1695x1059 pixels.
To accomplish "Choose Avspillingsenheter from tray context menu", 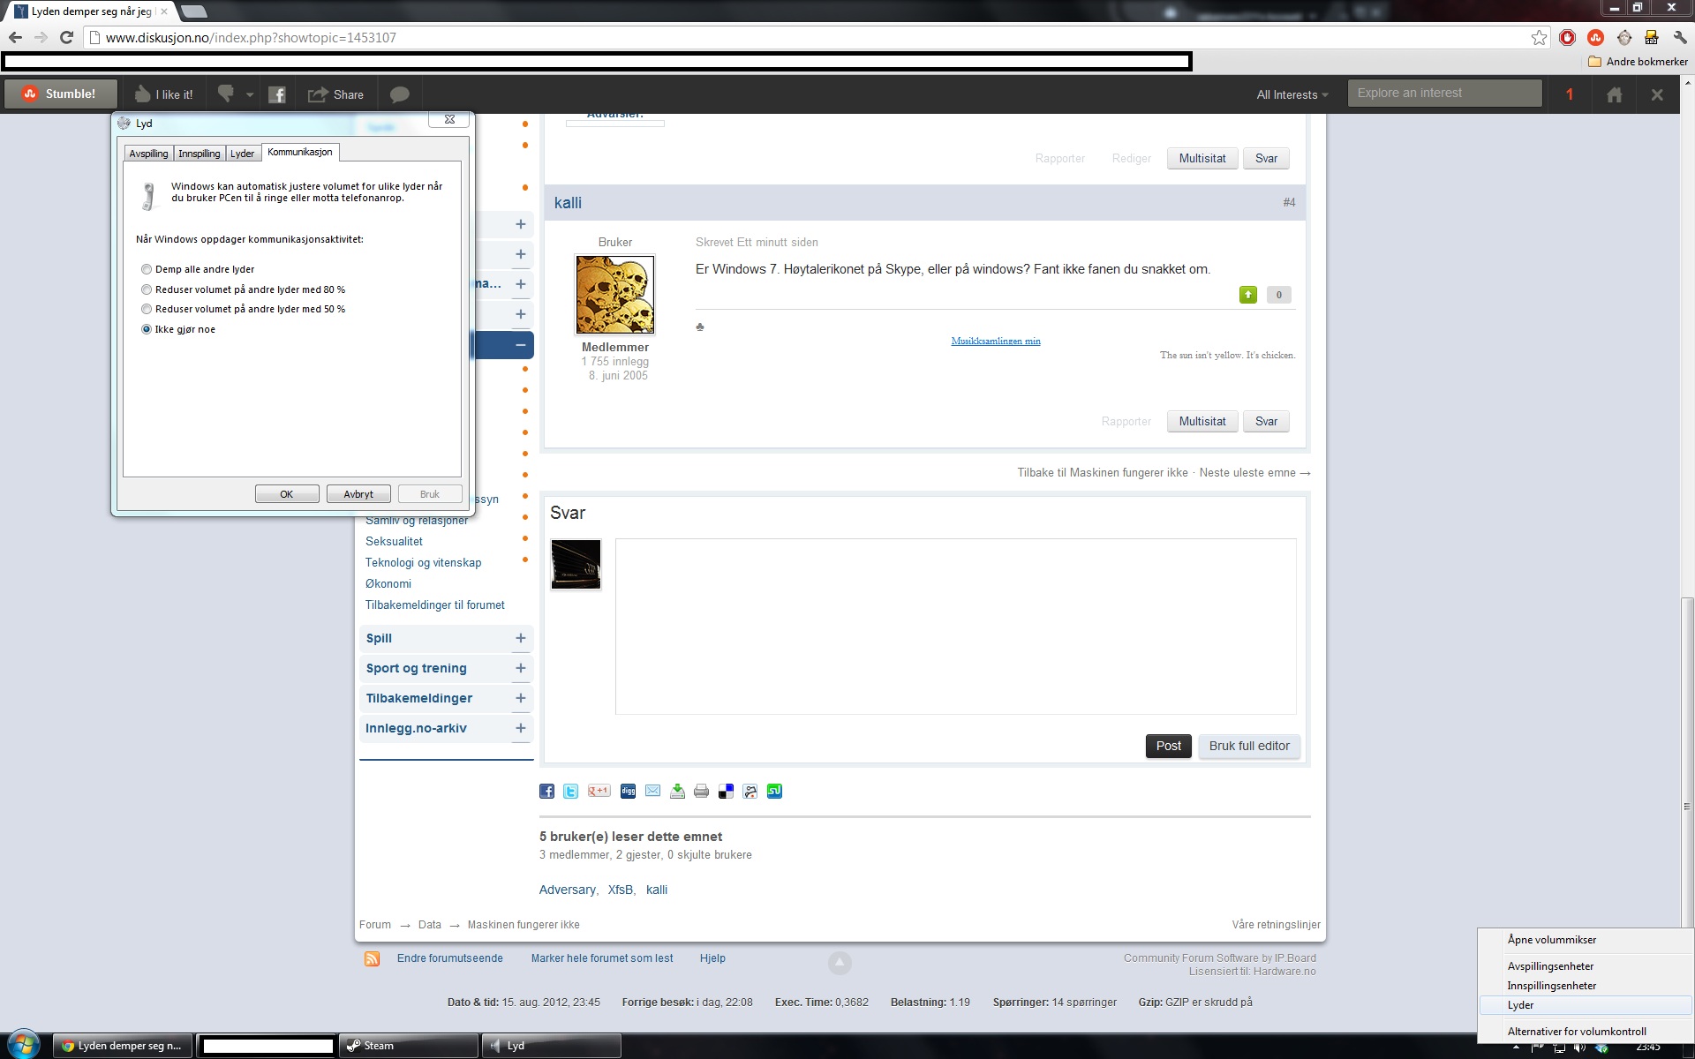I will [x=1586, y=966].
